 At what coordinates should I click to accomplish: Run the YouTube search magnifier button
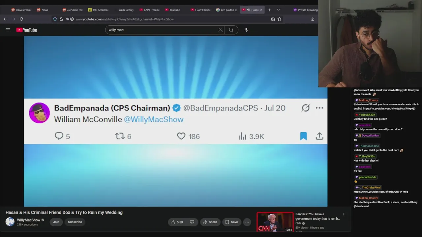coord(231,30)
